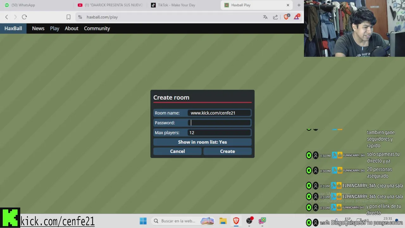Open site settings icon in the address bar
Image resolution: width=405 pixels, height=228 pixels.
click(x=80, y=17)
